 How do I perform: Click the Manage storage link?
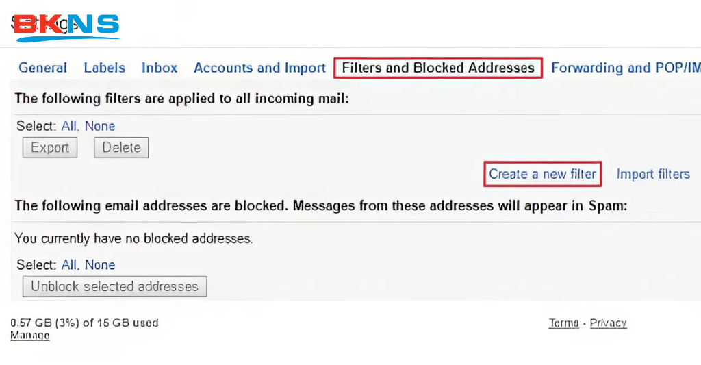point(30,336)
